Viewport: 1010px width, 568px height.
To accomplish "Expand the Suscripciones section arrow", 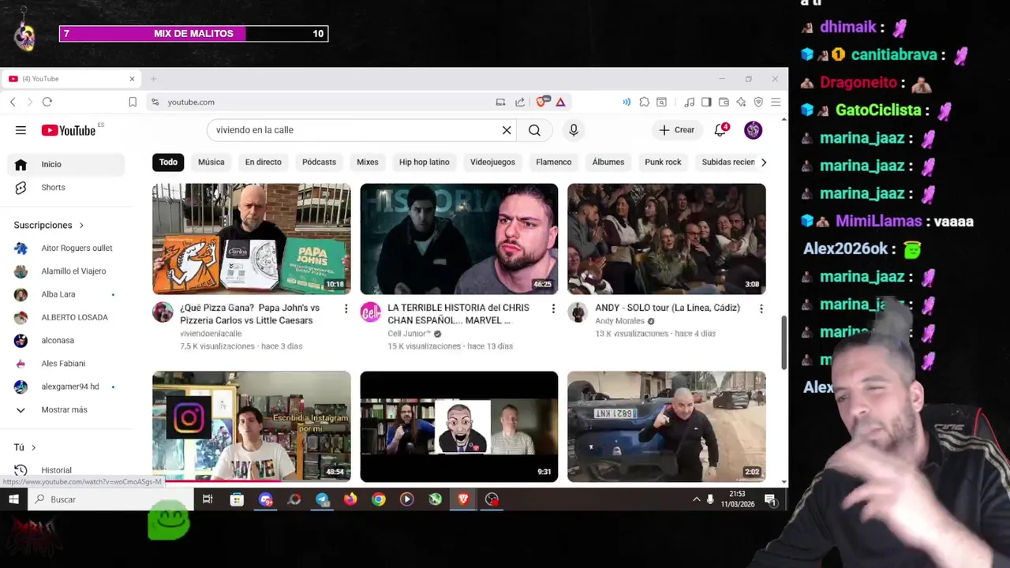I will coord(81,226).
